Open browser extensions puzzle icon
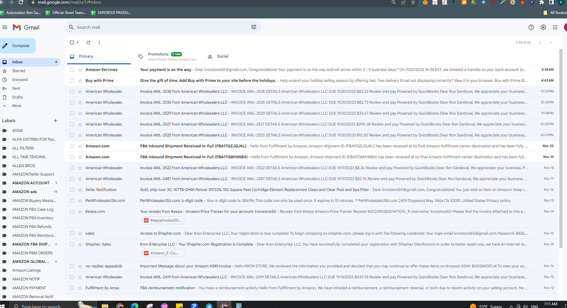The height and width of the screenshot is (308, 567). (x=542, y=2)
